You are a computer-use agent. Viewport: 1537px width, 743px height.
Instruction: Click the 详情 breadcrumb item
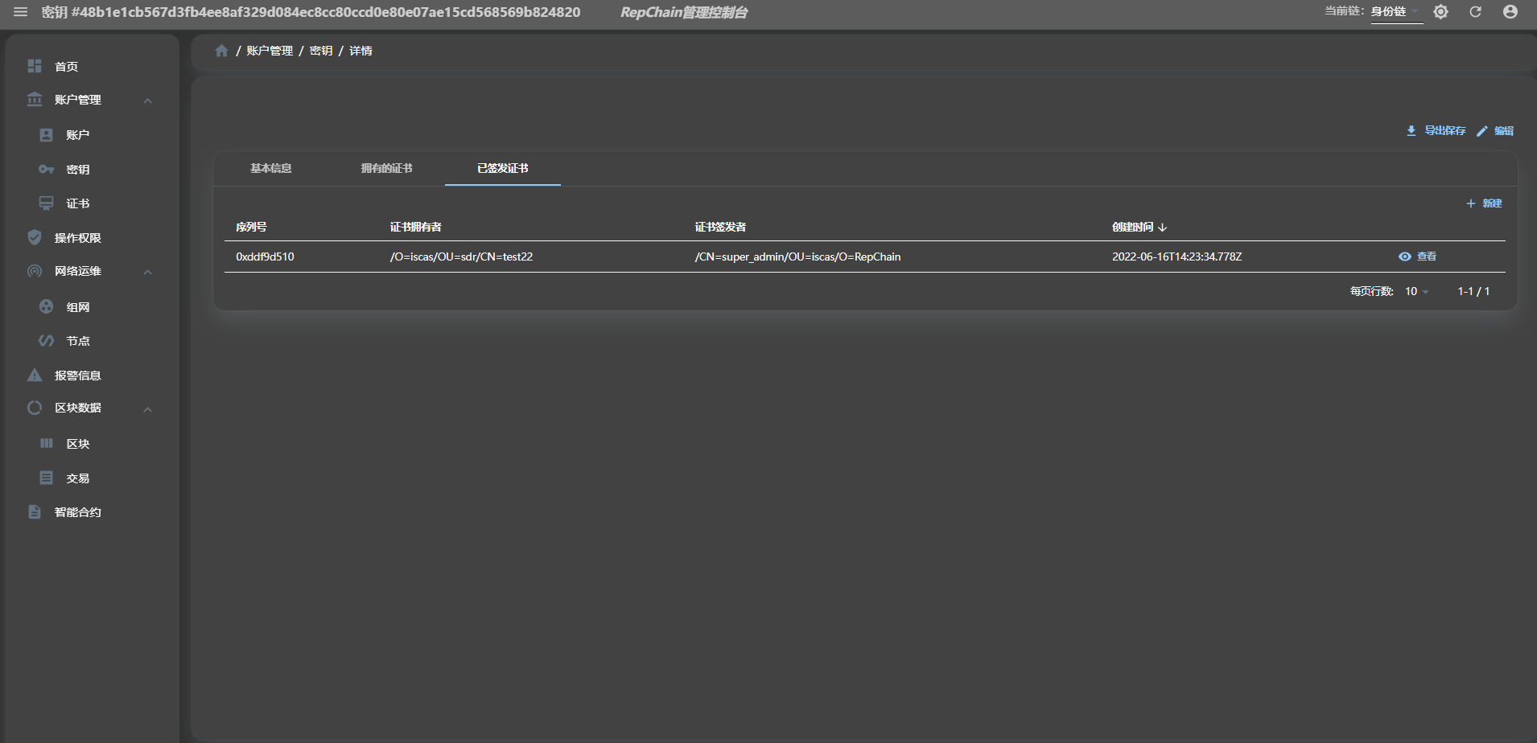[x=361, y=51]
